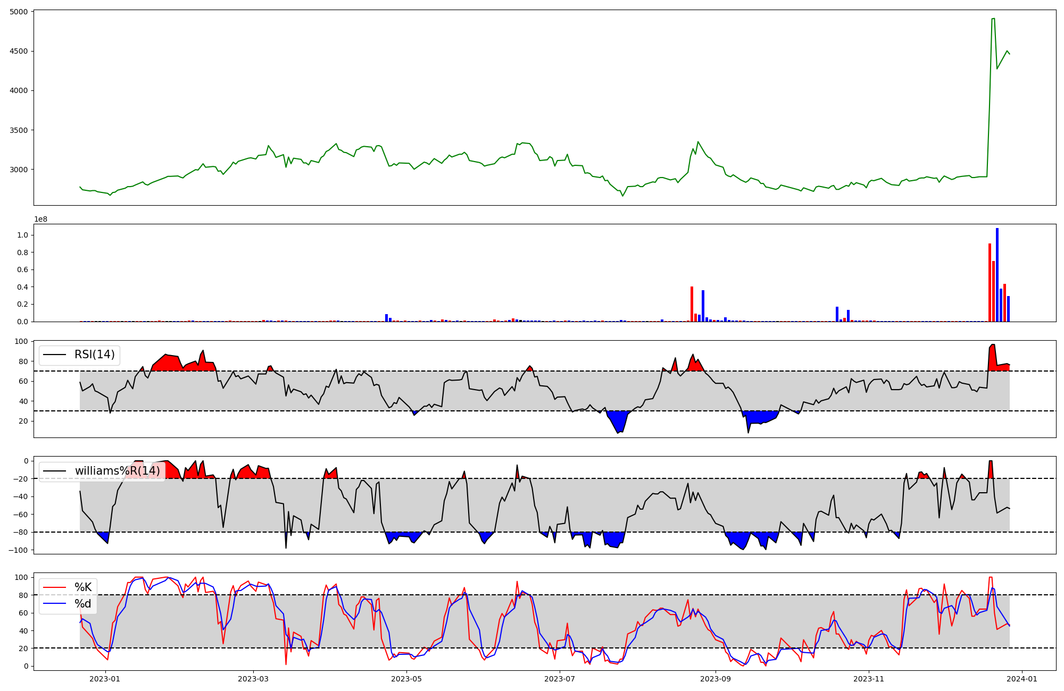Image resolution: width=1064 pixels, height=691 pixels.
Task: Click the 1e8 volume scale label
Action: click(x=40, y=219)
